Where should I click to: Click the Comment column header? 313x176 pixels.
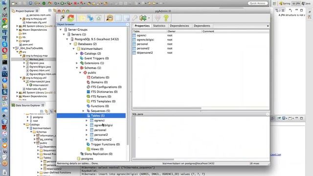[x=235, y=31]
